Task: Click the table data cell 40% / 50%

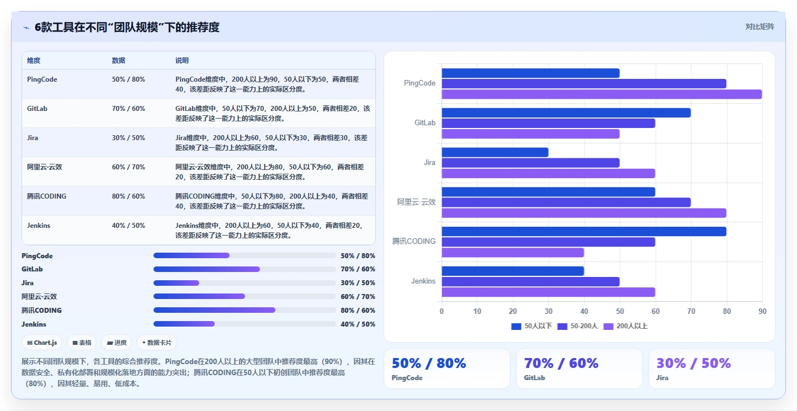Action: (x=129, y=226)
